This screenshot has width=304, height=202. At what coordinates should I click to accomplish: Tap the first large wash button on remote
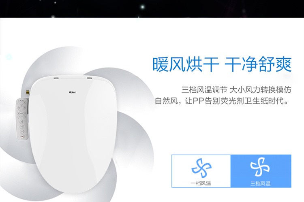(21, 122)
